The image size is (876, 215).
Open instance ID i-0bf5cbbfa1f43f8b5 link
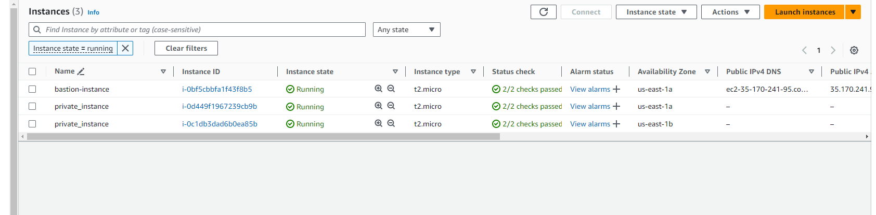pos(217,89)
